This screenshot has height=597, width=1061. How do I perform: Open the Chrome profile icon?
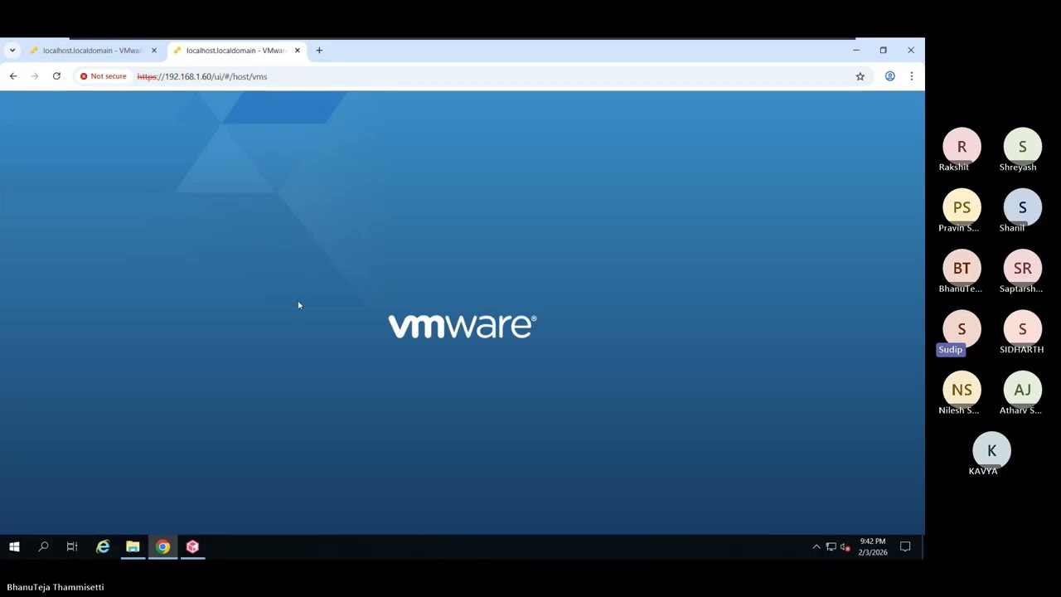890,76
